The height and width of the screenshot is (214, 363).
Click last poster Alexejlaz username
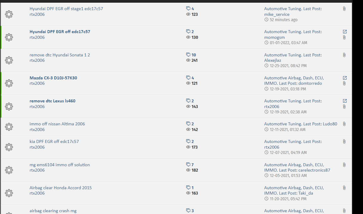[273, 60]
